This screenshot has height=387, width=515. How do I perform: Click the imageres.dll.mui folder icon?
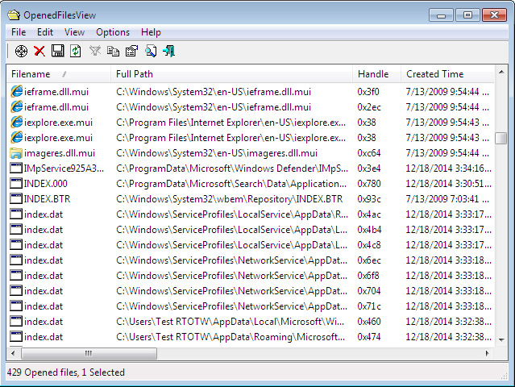(16, 153)
